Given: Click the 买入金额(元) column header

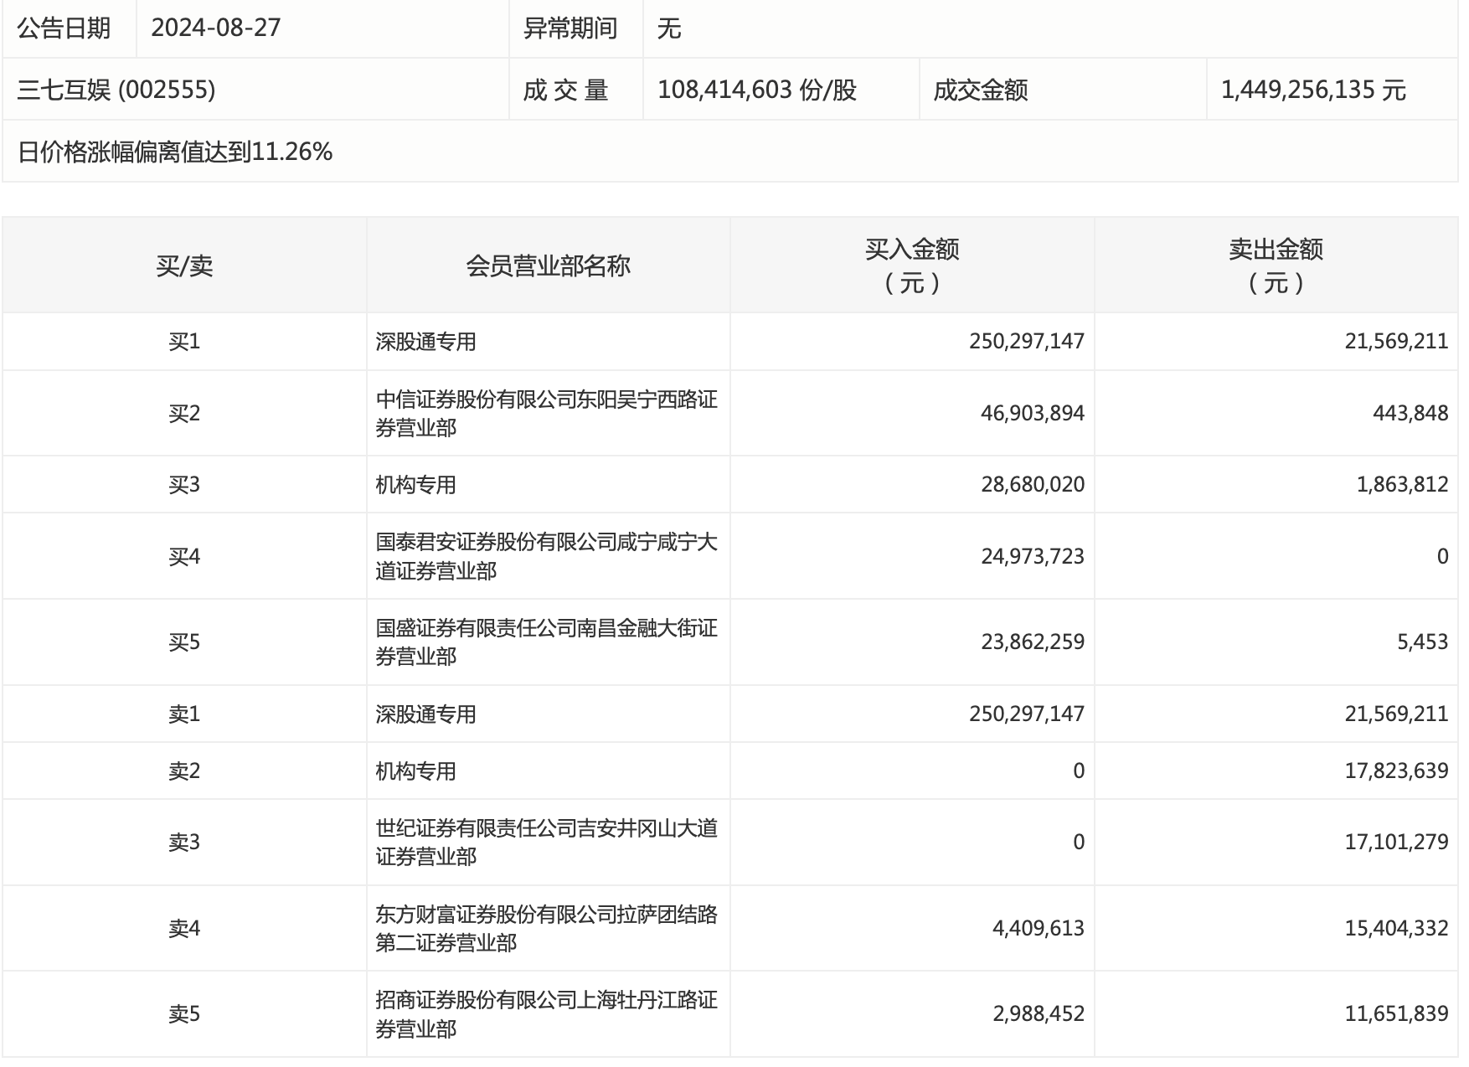Looking at the screenshot, I should (912, 265).
